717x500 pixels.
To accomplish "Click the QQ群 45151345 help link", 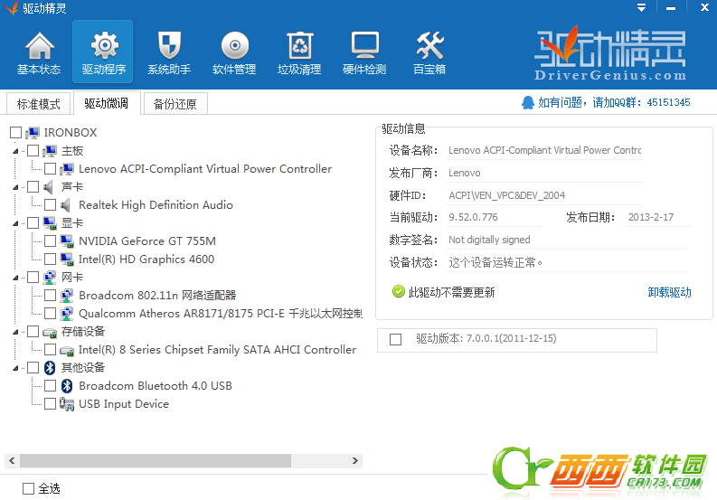I will (614, 102).
